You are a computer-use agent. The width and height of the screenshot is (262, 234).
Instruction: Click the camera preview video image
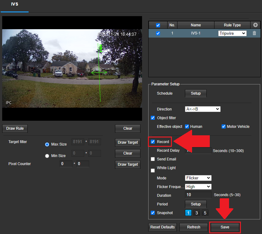pyautogui.click(x=72, y=68)
